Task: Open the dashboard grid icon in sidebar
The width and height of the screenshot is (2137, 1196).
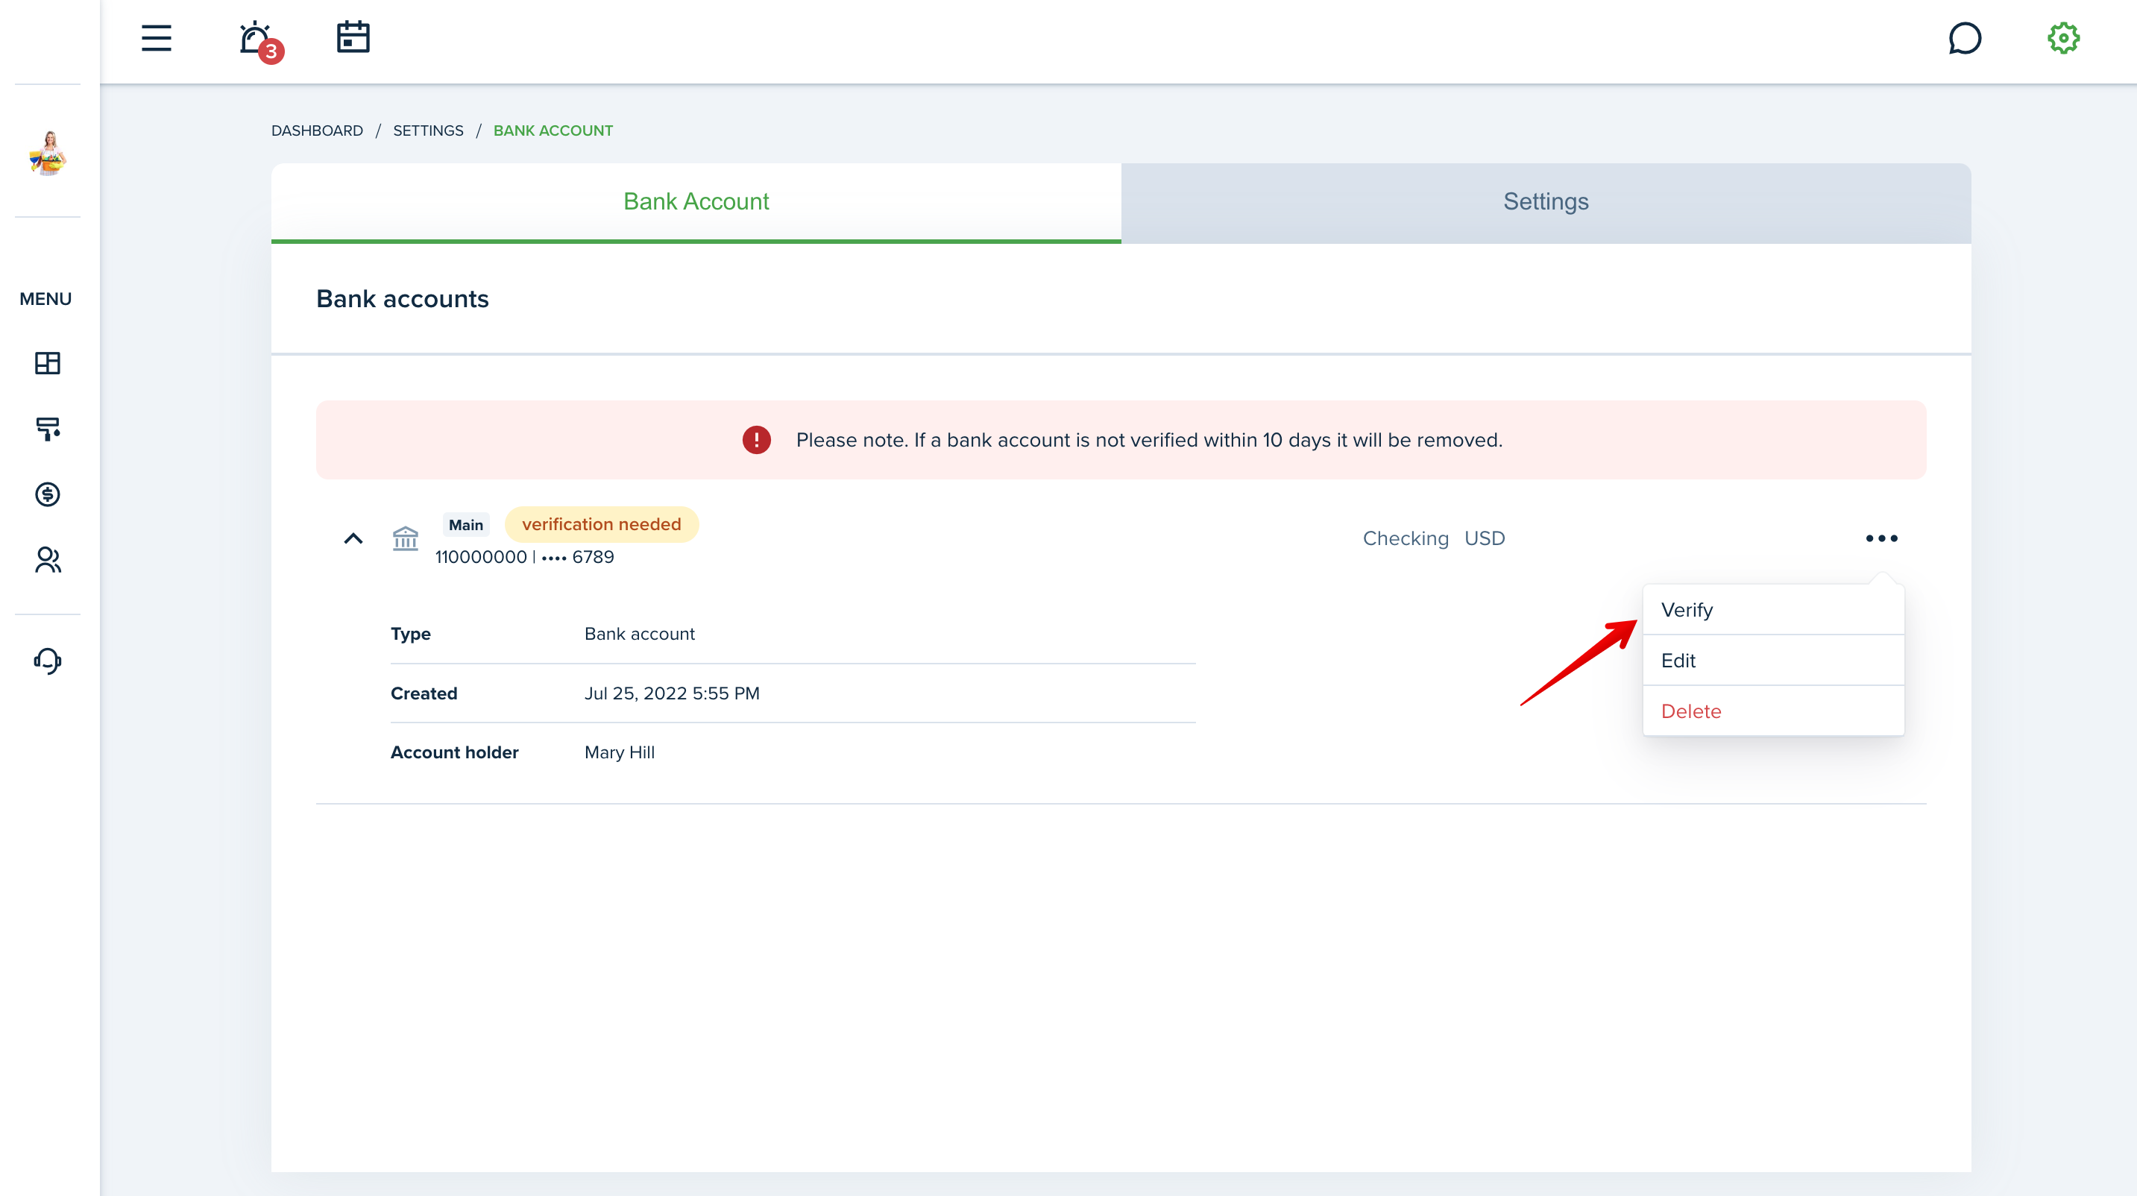Action: pos(47,363)
